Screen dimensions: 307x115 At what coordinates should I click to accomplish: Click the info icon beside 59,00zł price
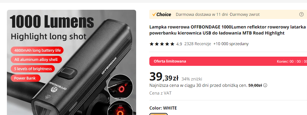point(265,85)
